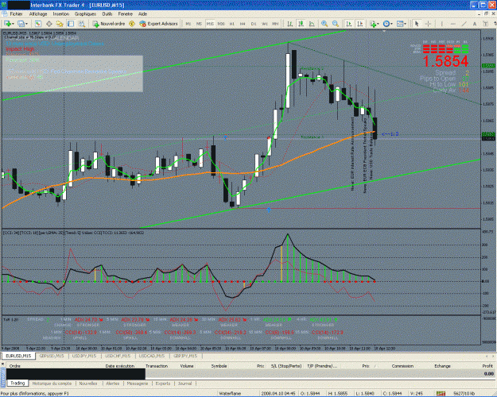This screenshot has height=397, width=497.
Task: Click the Profit column header
Action: pyautogui.click(x=487, y=366)
